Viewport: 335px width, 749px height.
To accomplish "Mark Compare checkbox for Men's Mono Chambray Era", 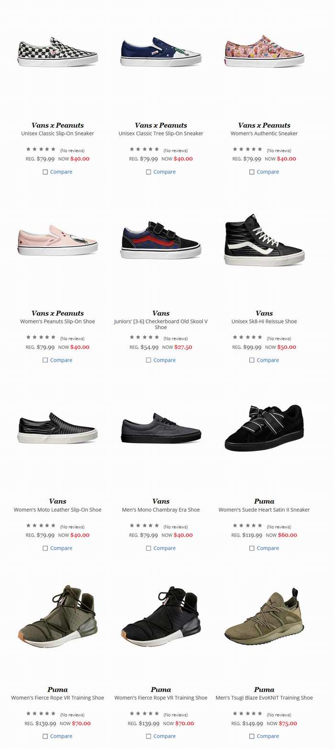I will tap(148, 548).
